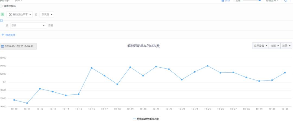This screenshot has width=293, height=122.
Task: Click the data point for 10-29
Action: coord(259,81)
